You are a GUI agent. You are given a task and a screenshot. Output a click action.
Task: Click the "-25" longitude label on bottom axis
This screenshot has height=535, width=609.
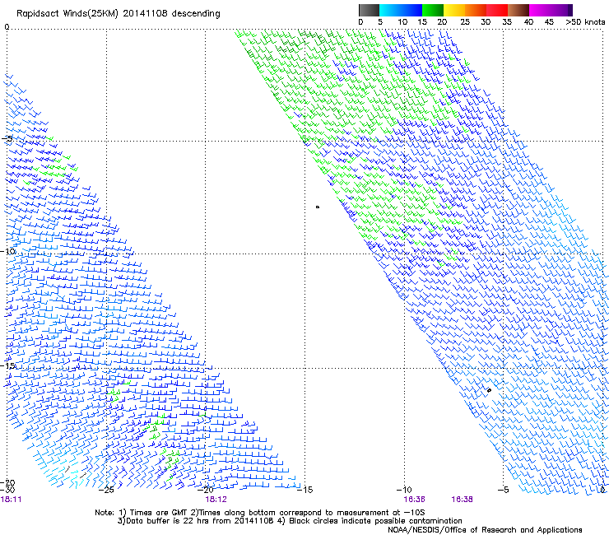point(106,490)
